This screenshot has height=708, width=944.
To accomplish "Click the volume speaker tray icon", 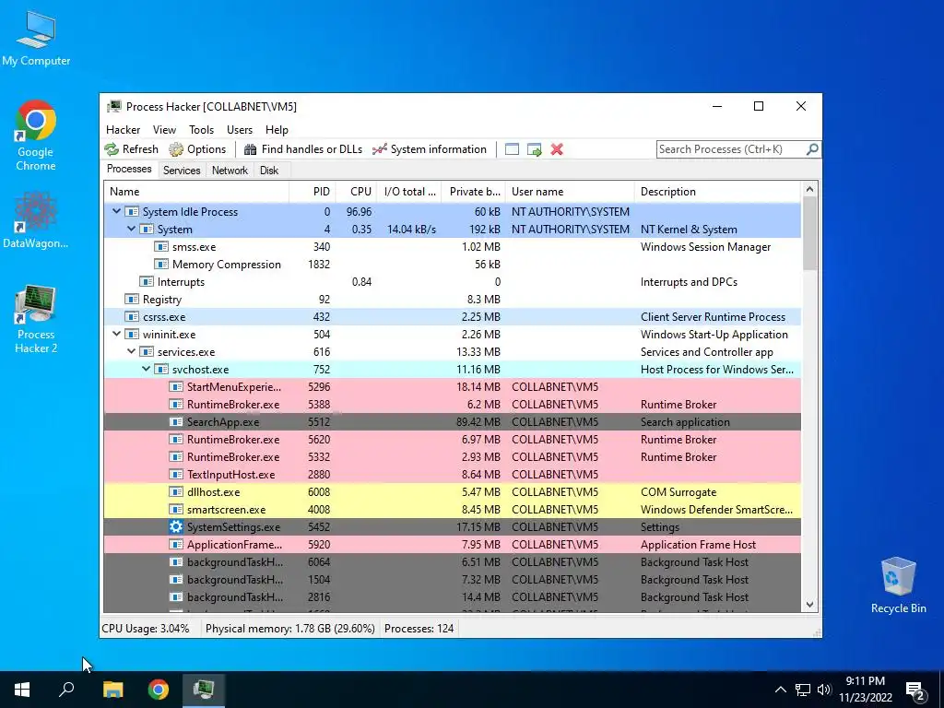I will 824,690.
